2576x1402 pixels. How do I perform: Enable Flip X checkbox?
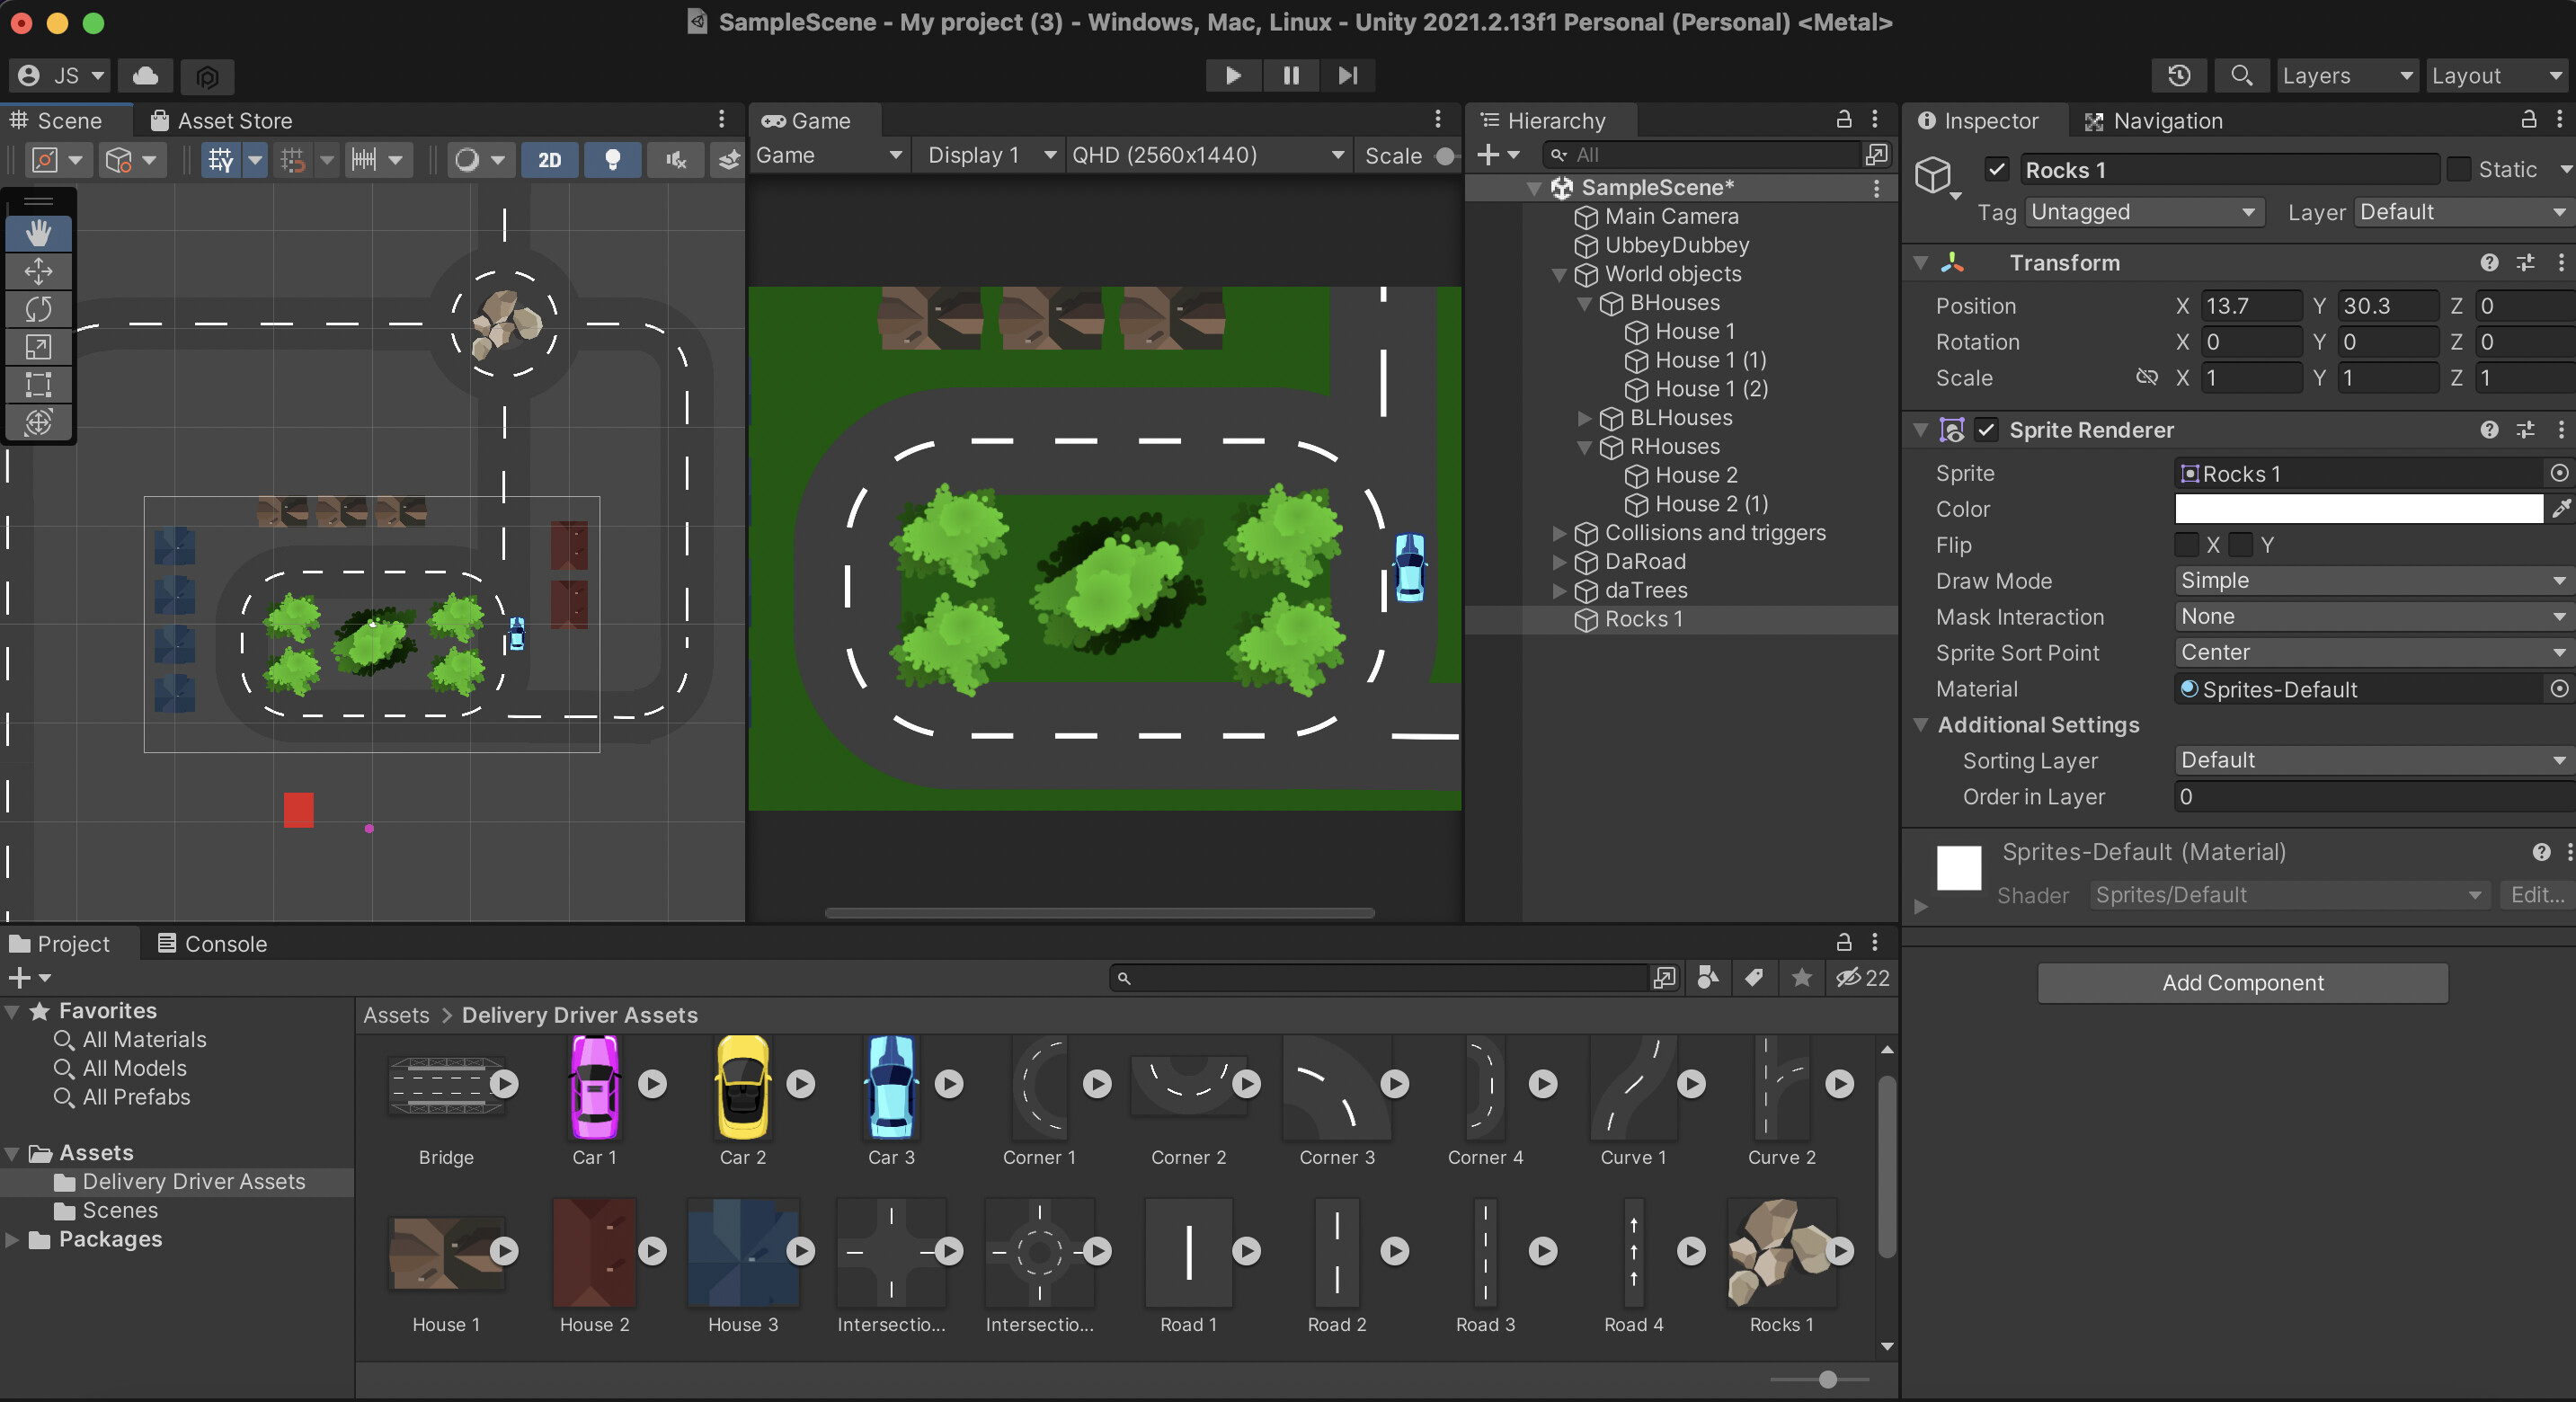(2186, 545)
